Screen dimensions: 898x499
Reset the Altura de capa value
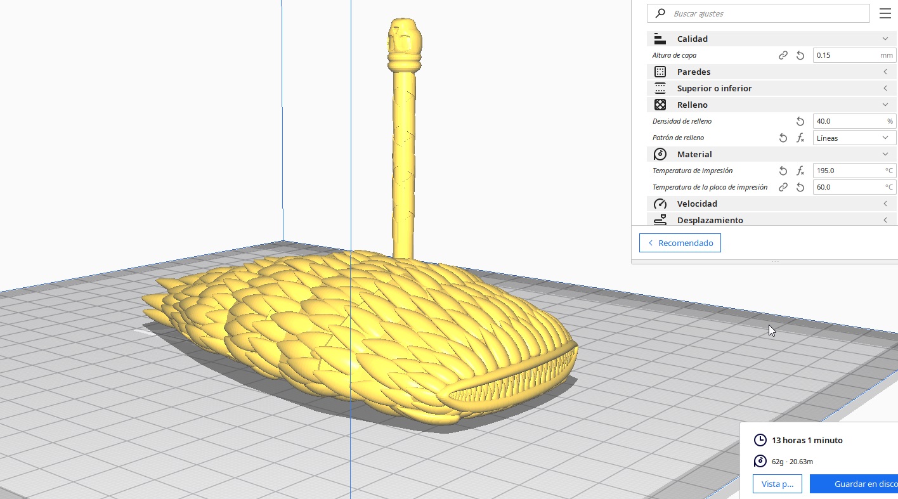800,55
